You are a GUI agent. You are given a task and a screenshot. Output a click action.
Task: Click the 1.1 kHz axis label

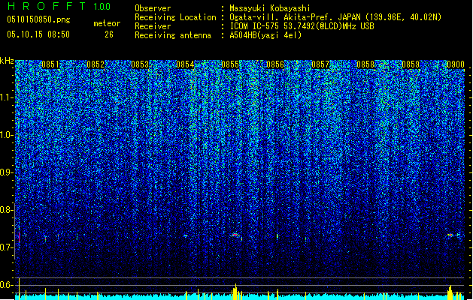(5, 97)
